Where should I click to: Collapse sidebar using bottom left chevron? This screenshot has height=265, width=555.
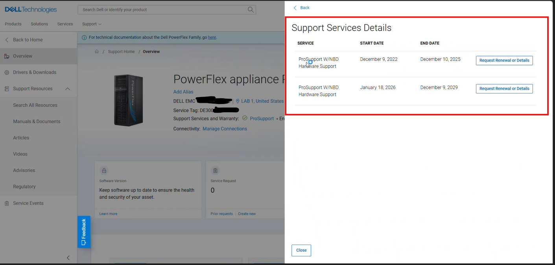point(68,258)
